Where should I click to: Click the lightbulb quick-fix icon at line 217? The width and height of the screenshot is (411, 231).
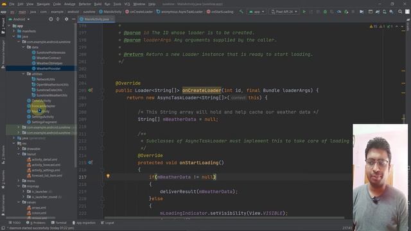(x=108, y=176)
